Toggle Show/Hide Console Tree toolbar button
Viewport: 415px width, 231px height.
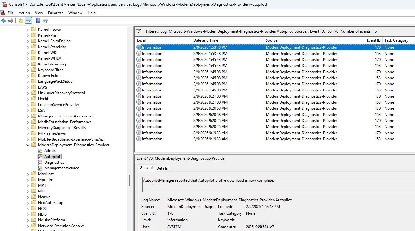click(29, 21)
